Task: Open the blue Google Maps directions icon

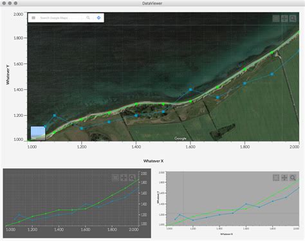Action: click(98, 17)
